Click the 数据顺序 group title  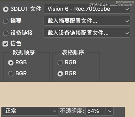click(x=23, y=52)
